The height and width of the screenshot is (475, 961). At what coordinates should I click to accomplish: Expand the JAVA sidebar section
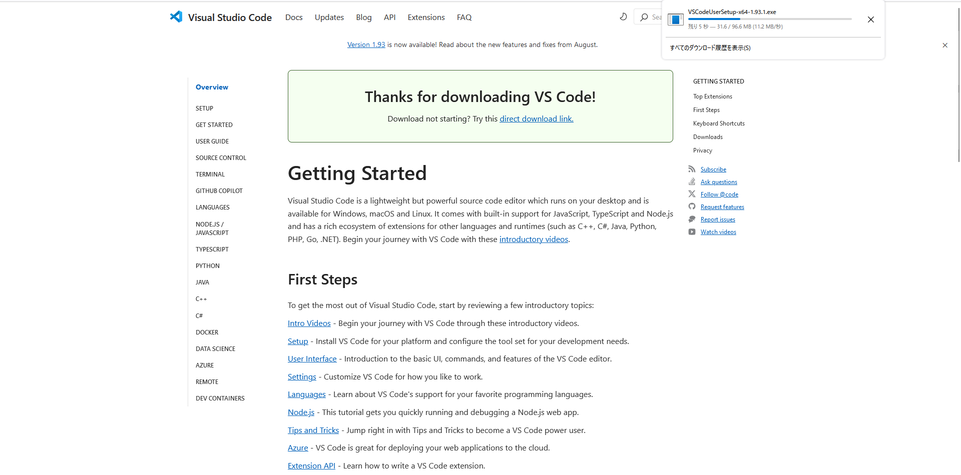tap(202, 282)
